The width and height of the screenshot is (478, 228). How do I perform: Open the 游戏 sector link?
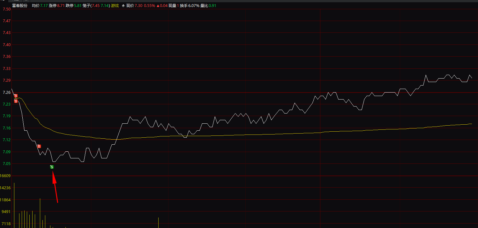[115, 6]
